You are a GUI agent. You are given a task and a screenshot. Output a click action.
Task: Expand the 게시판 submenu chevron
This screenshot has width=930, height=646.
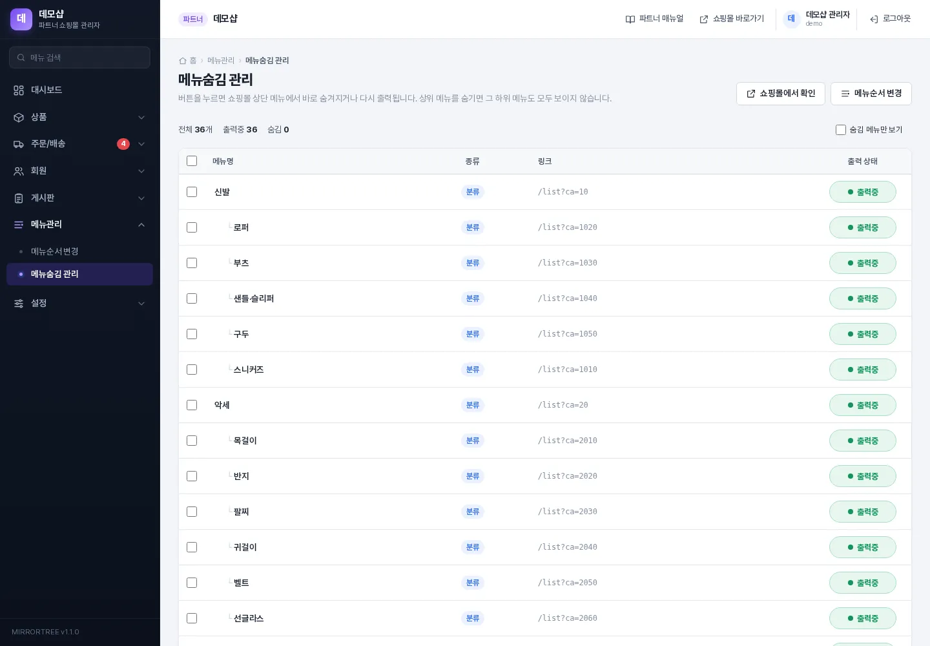point(141,198)
